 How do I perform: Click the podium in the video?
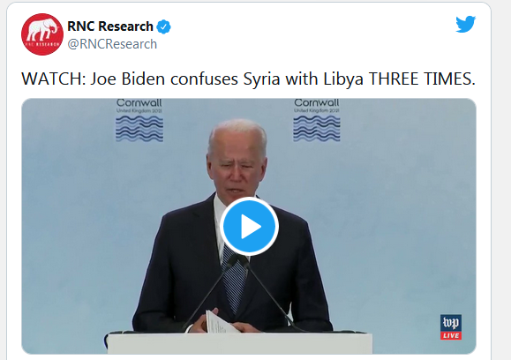point(239,343)
